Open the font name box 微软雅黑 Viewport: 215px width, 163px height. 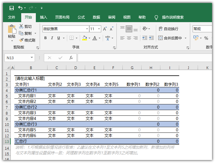pos(66,29)
